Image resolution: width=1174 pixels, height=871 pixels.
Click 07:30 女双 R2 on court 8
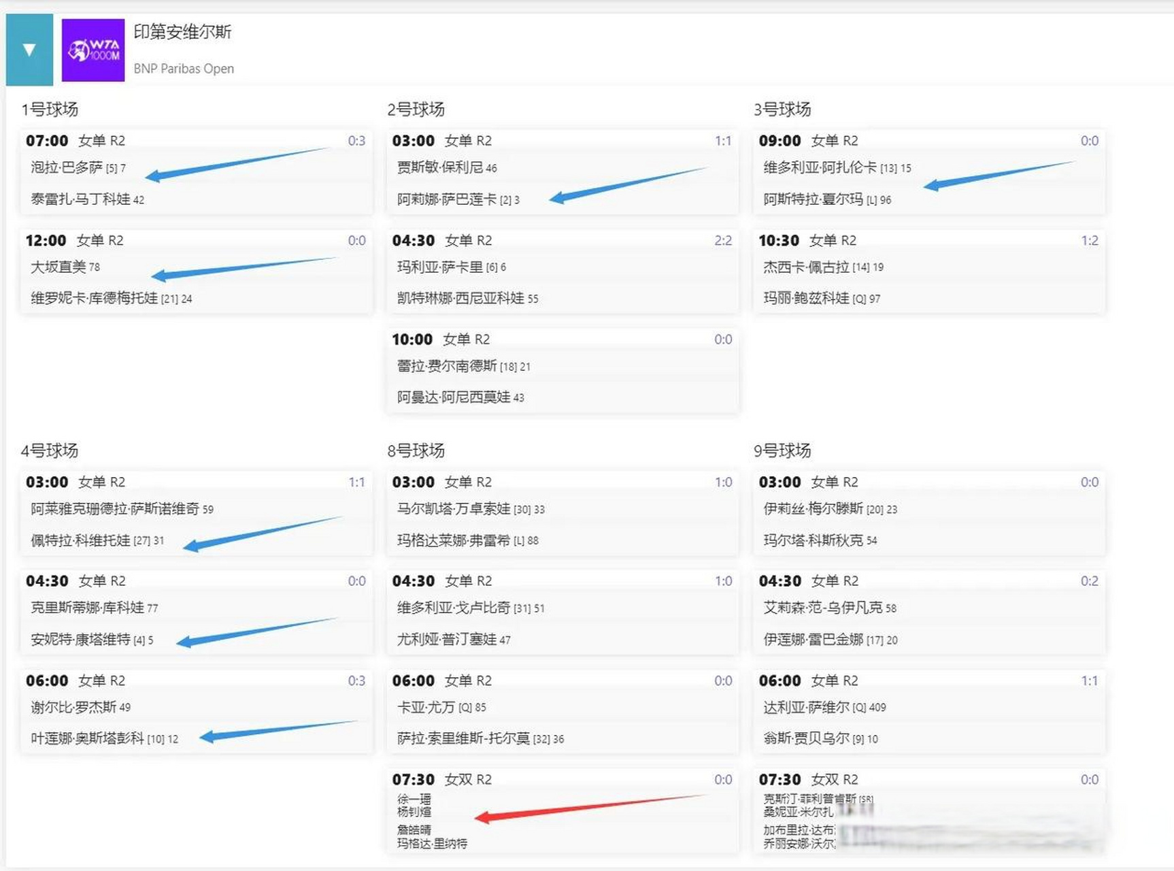coord(442,779)
